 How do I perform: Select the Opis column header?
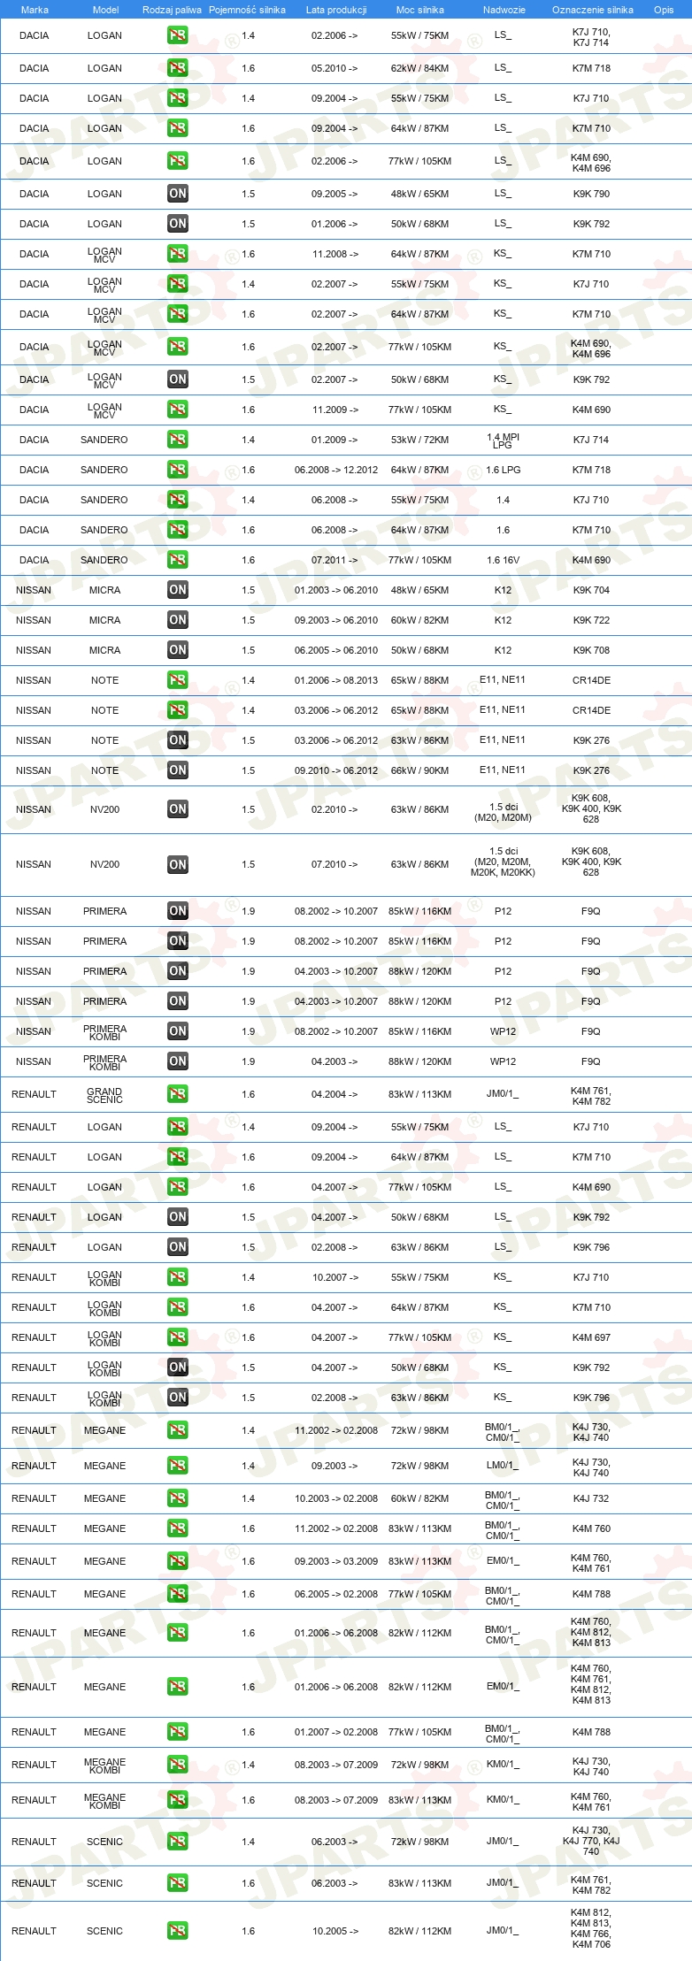pyautogui.click(x=664, y=10)
